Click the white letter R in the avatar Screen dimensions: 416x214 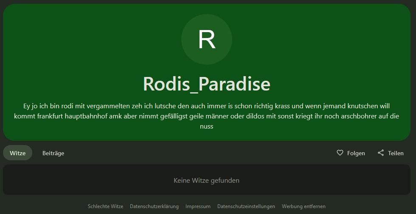tap(207, 39)
